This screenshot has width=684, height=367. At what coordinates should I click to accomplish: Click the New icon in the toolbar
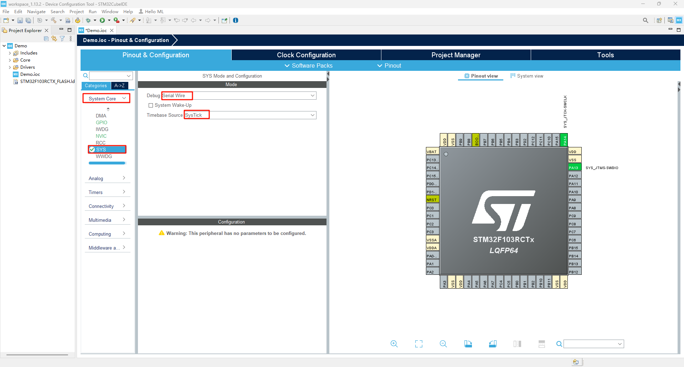pos(6,21)
